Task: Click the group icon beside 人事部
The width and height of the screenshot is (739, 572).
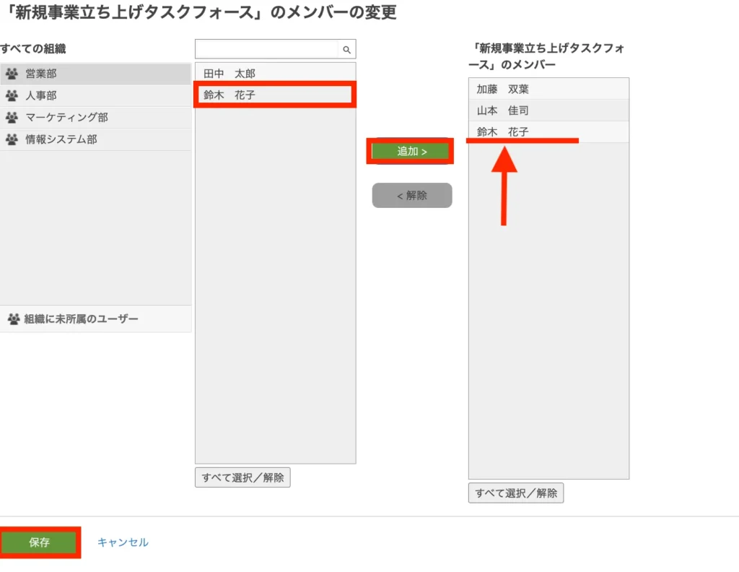Action: point(12,95)
